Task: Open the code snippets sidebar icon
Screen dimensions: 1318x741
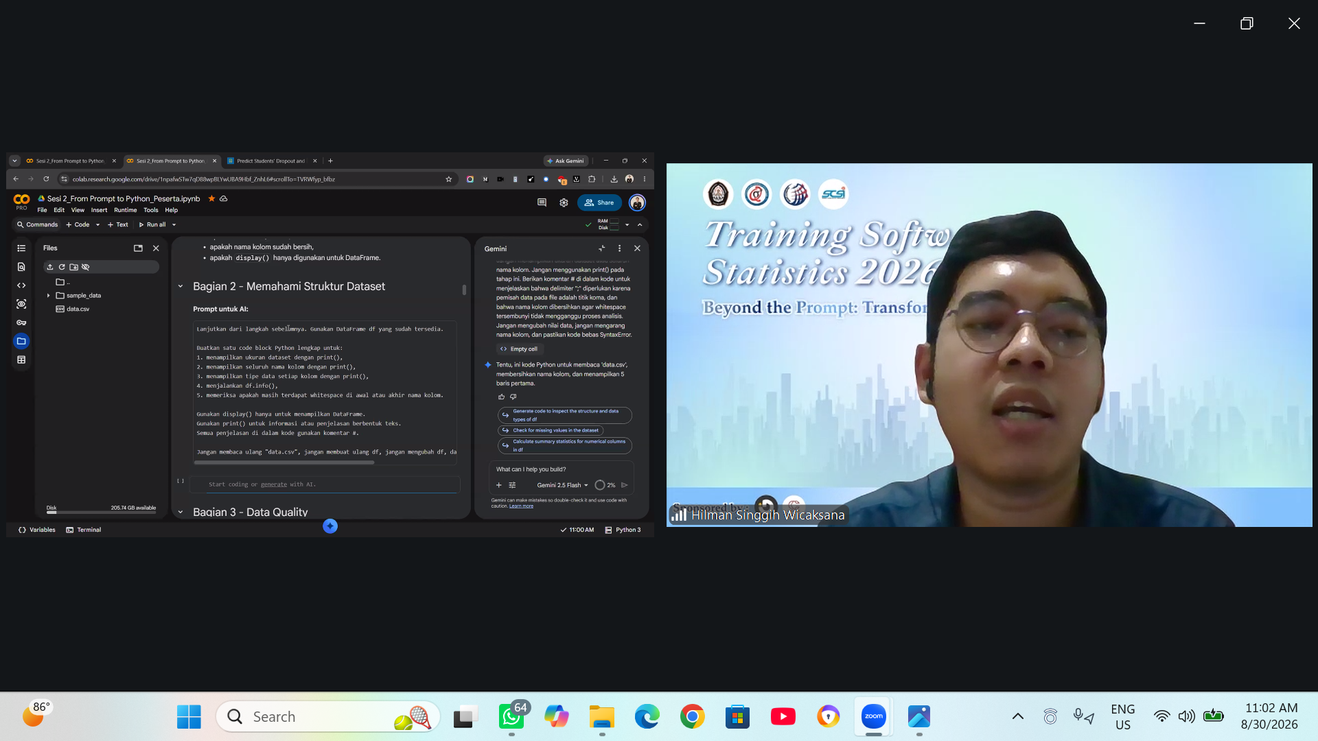Action: (21, 285)
